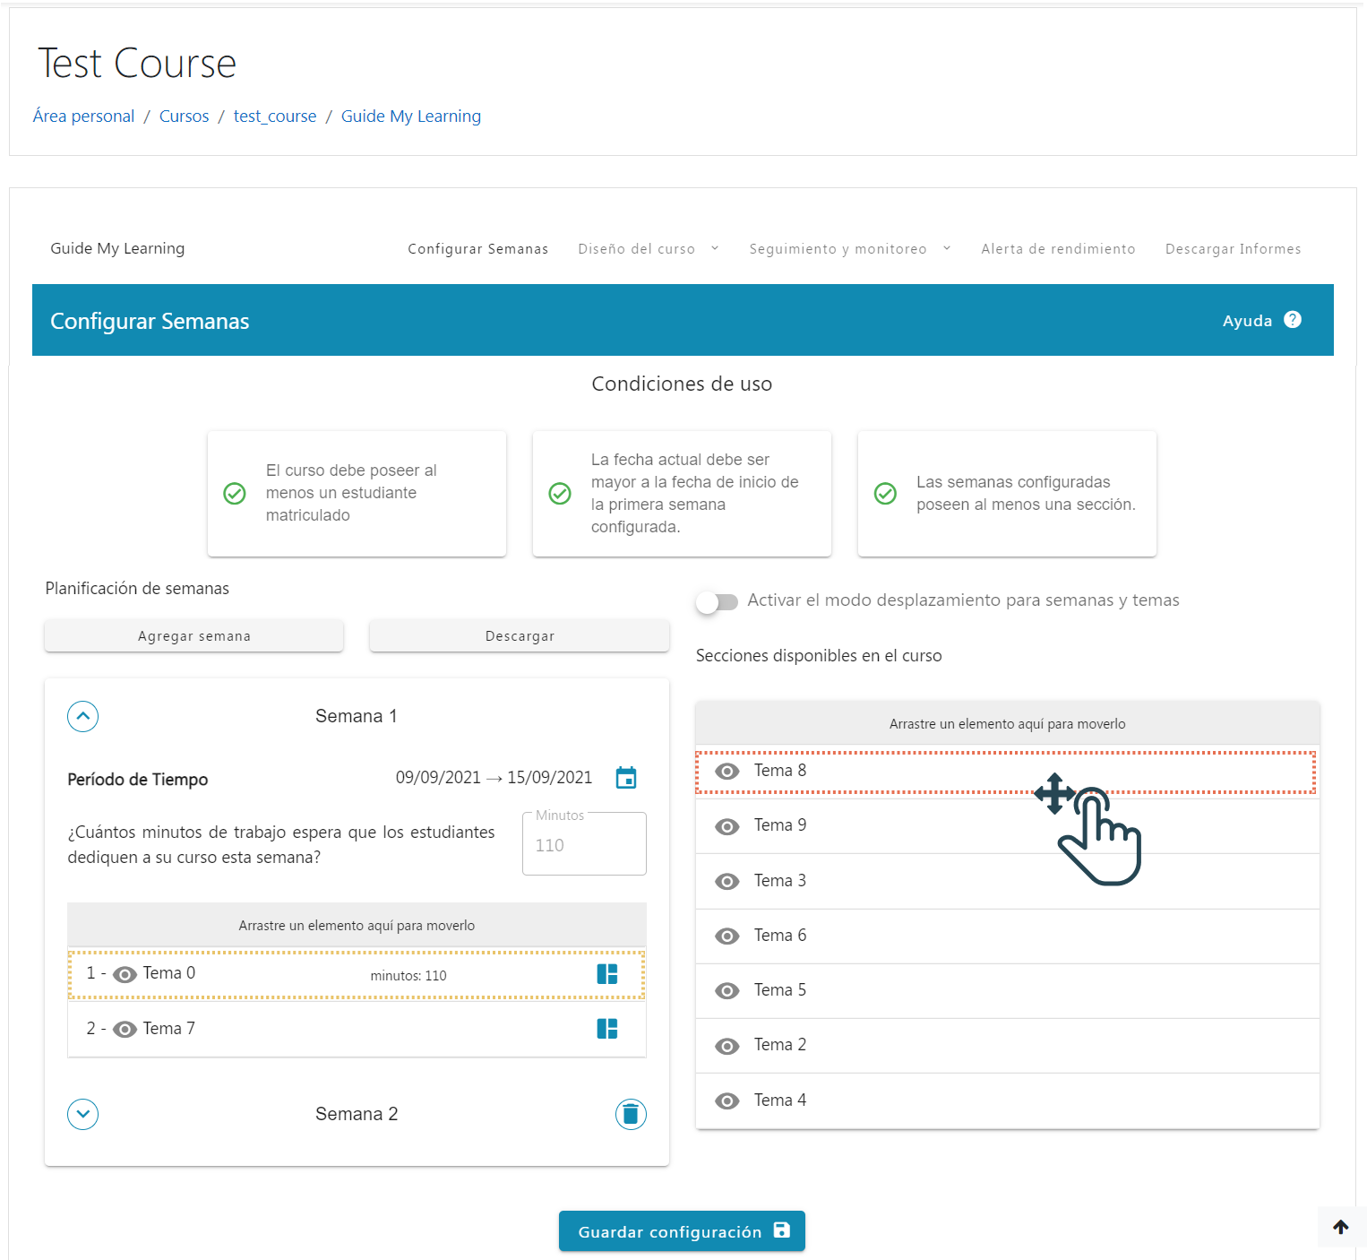Select Configurar Semanas menu item
This screenshot has height=1260, width=1367.
(477, 248)
